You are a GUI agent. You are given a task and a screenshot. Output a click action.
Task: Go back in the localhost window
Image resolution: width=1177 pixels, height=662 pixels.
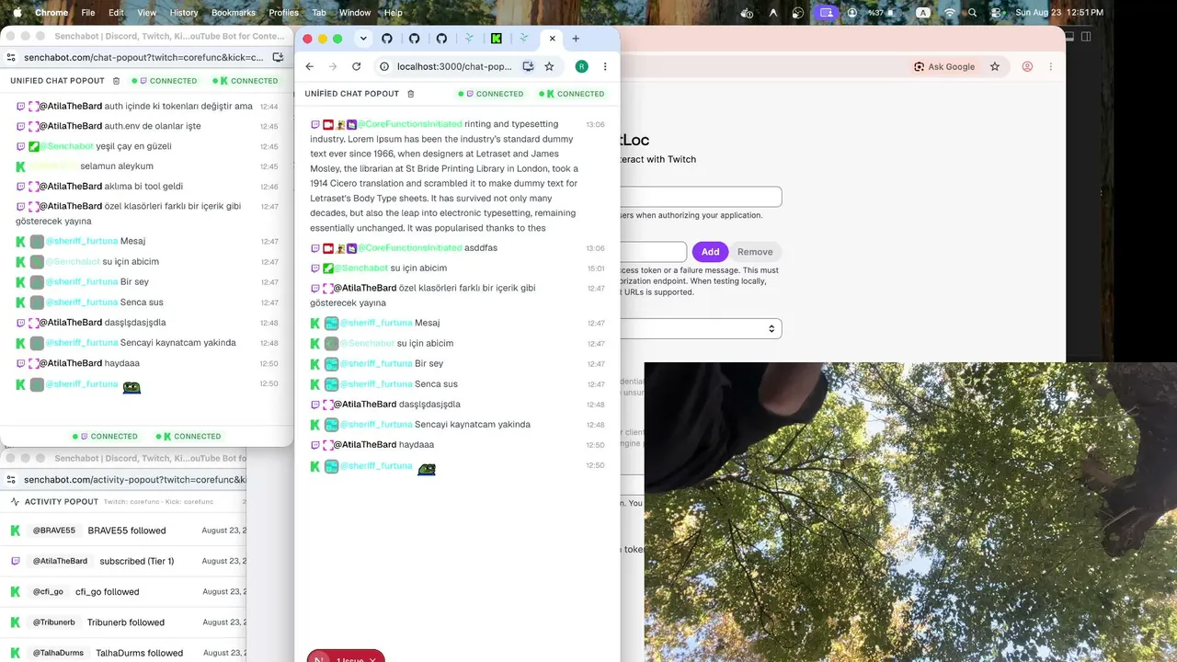(x=310, y=66)
